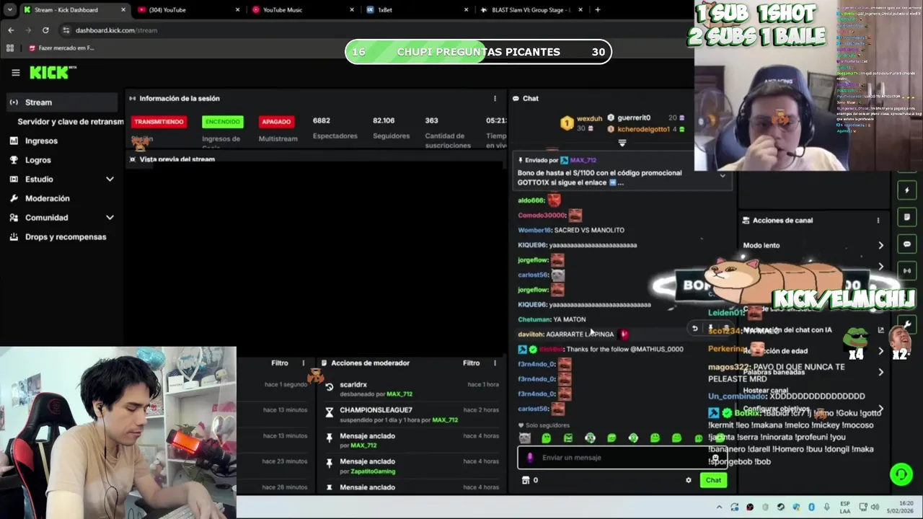Viewport: 923px width, 519px height.
Task: Switch to the YouTube Music tab
Action: [x=303, y=10]
